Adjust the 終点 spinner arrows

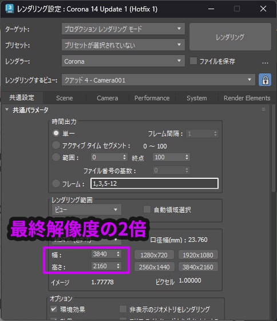tap(187, 157)
